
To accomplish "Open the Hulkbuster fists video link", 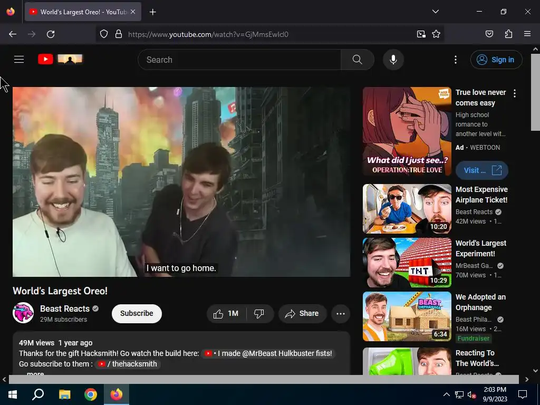I will pos(267,353).
